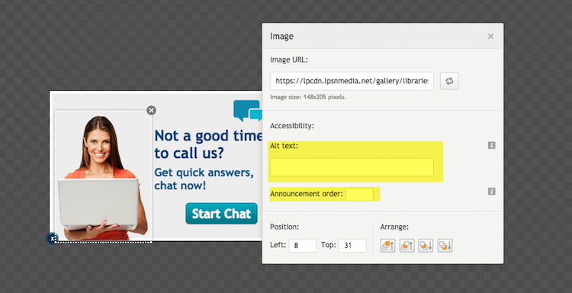Image resolution: width=572 pixels, height=293 pixels.
Task: Bring image to front arrange icon
Action: (x=387, y=246)
